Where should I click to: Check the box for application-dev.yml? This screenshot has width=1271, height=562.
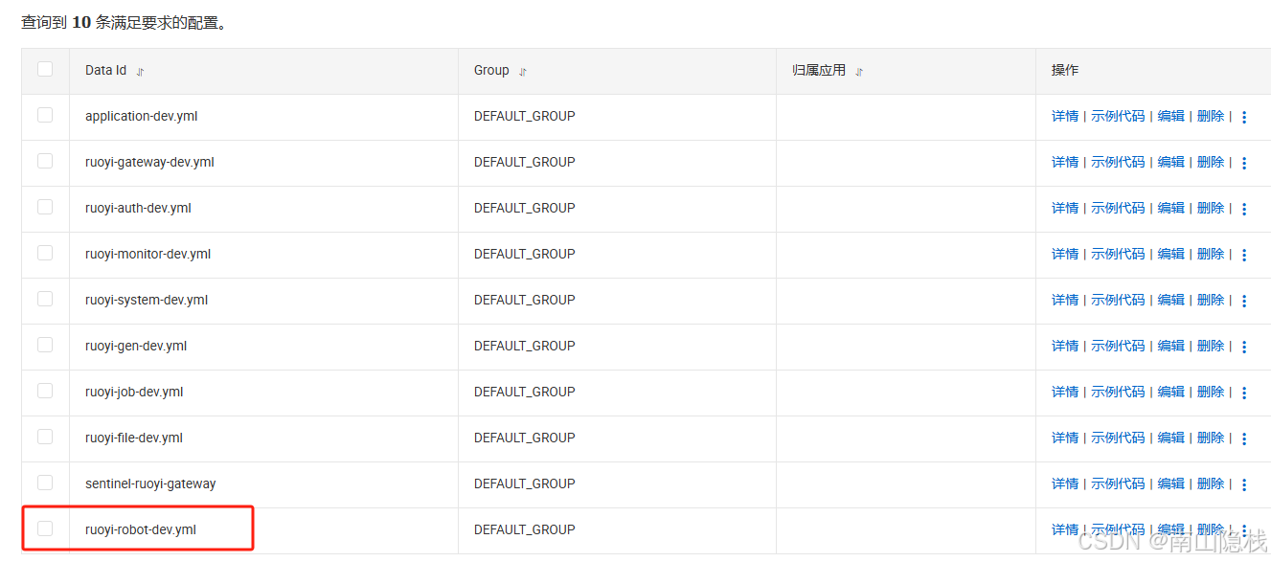45,115
